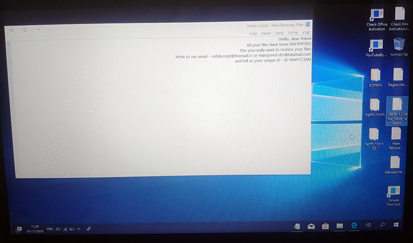
Task: Show hidden system tray icons chevron
Action: pyautogui.click(x=78, y=229)
